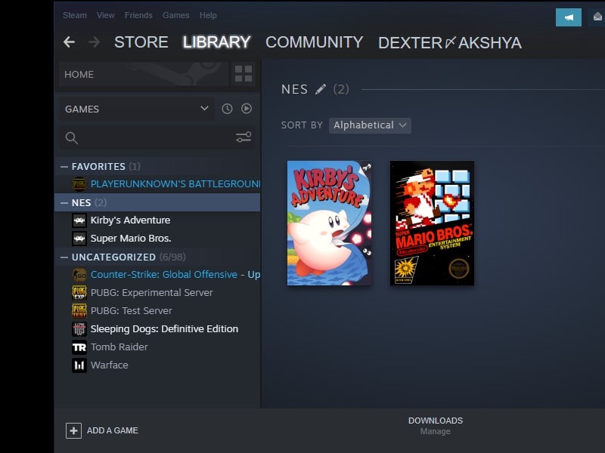Select Warface entry
605x453 pixels.
(109, 365)
